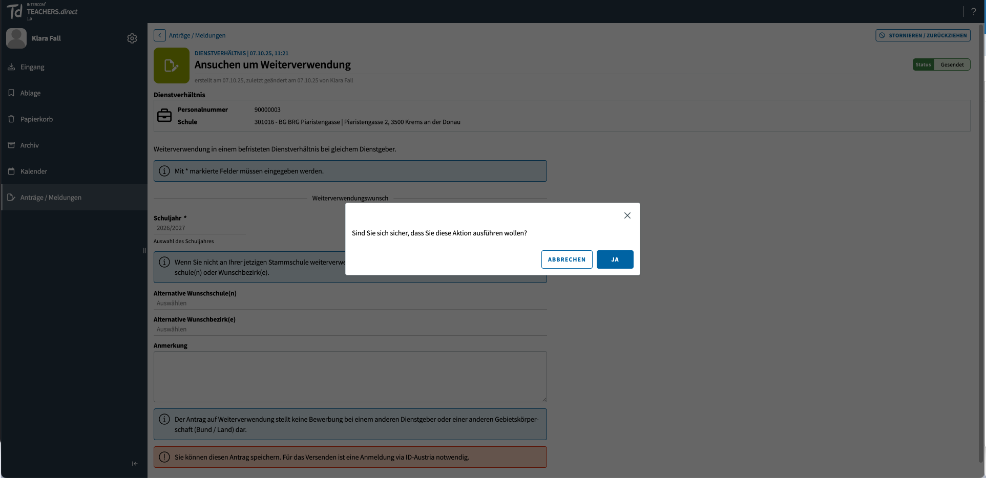986x478 pixels.
Task: Click the green Ansuchen document icon
Action: [172, 66]
